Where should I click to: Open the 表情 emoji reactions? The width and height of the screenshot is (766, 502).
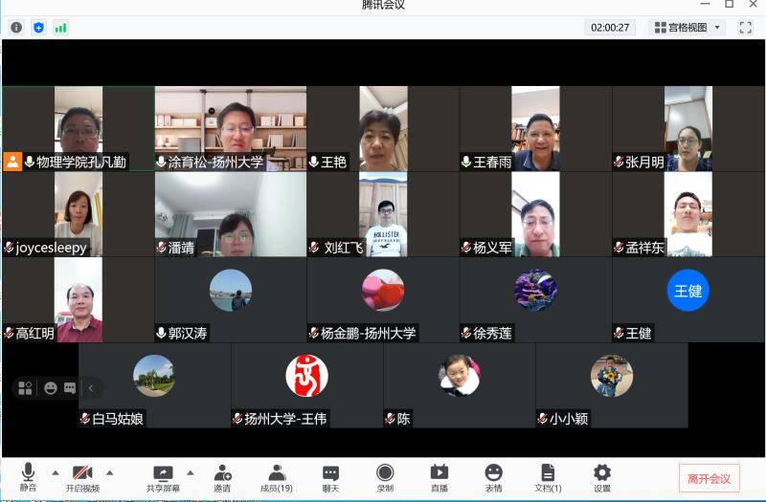(493, 478)
